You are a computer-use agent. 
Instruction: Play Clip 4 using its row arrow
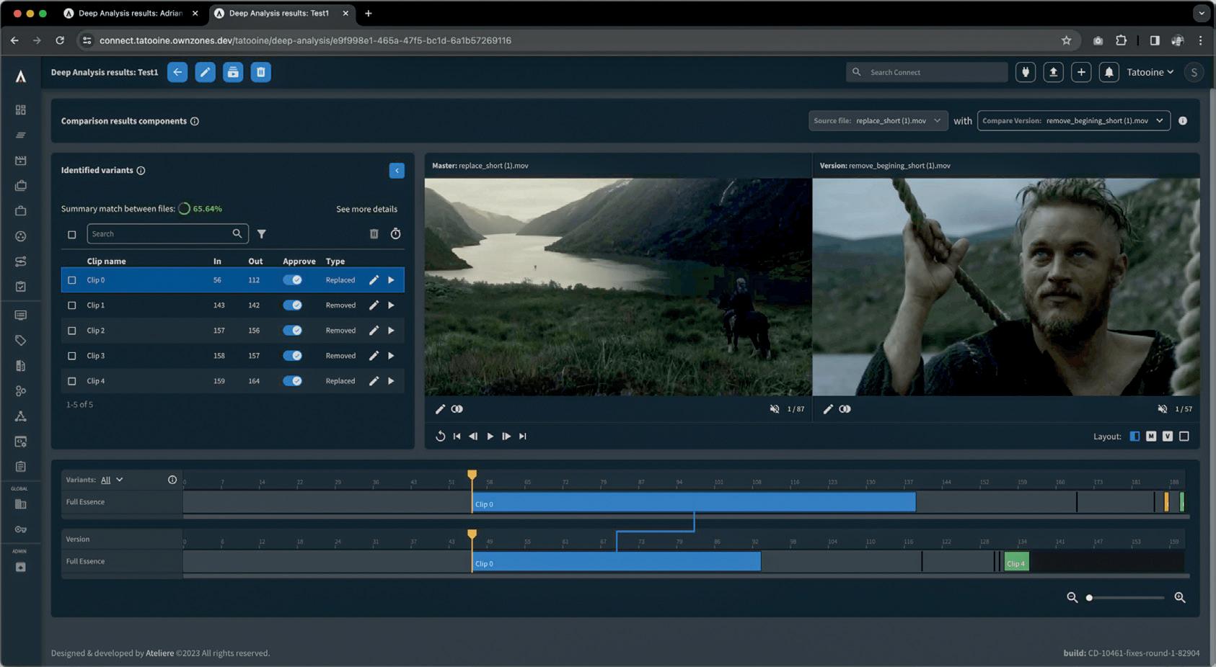pyautogui.click(x=391, y=381)
